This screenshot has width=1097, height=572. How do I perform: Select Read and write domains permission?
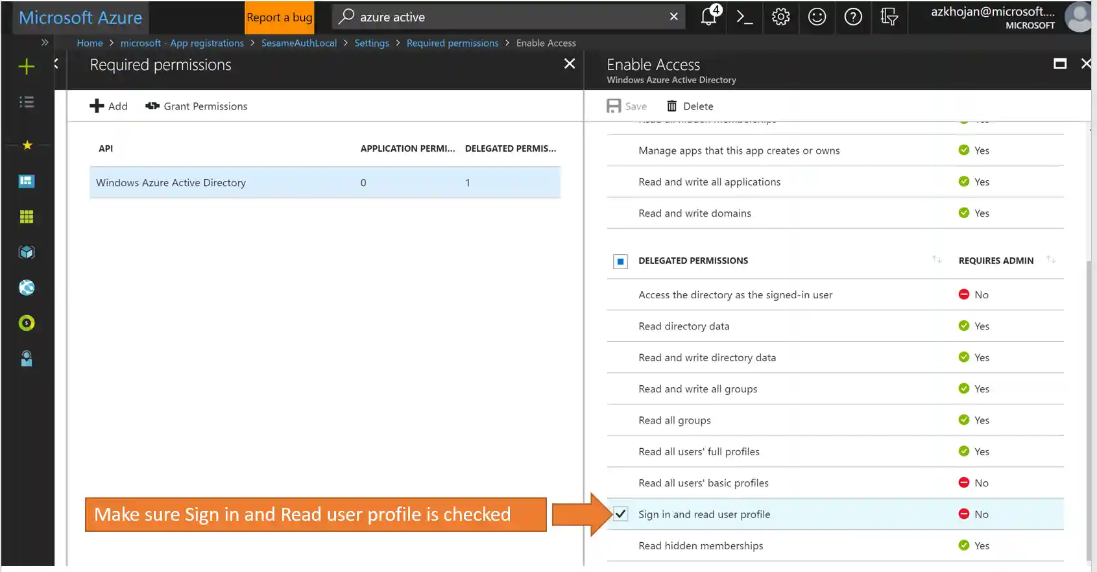[x=836, y=213]
